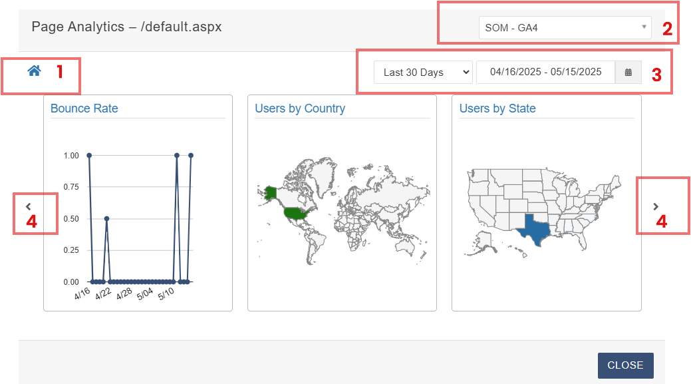Open the Bounce Rate chart title link

(x=84, y=108)
